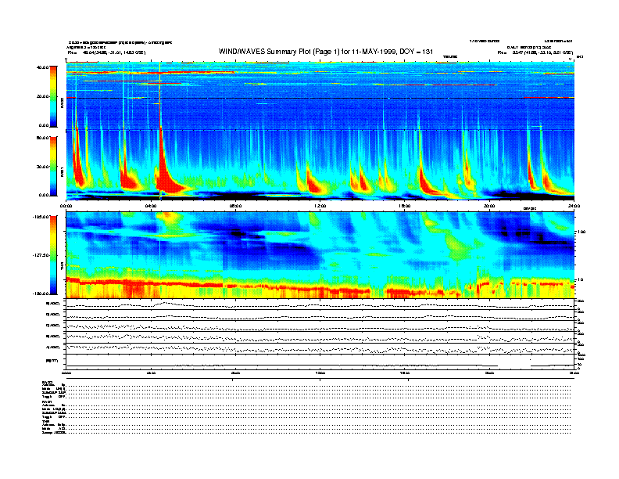The image size is (619, 479).
Task: Click the 04:00 label under RAD1 spectrogram
Action: 151,206
